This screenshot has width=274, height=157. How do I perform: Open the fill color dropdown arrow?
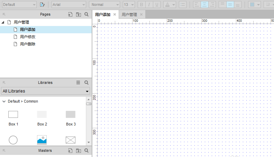point(258,5)
